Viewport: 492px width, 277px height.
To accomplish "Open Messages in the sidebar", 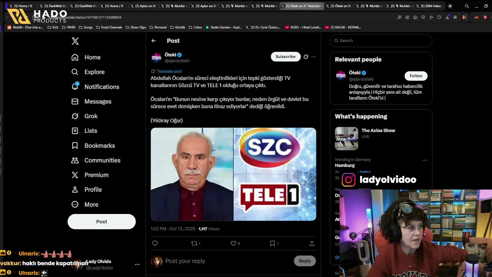I will [91, 102].
